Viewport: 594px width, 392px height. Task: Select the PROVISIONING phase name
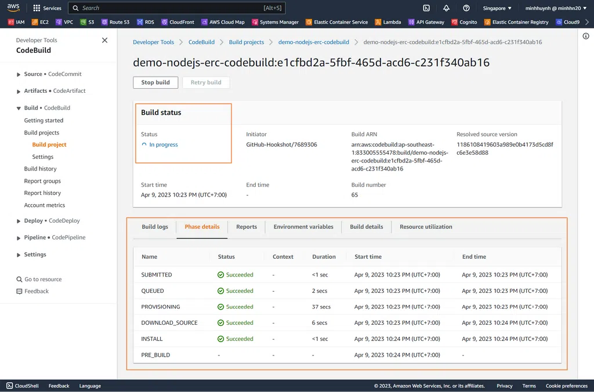(x=161, y=307)
